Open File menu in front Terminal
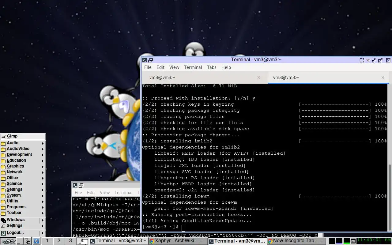Image resolution: width=392 pixels, height=245 pixels. [148, 67]
